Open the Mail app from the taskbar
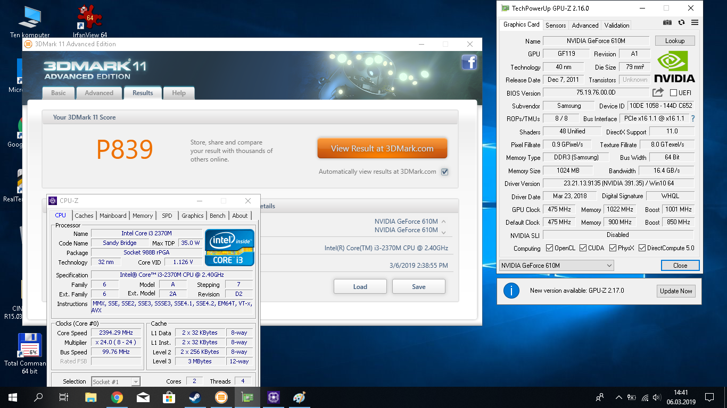The height and width of the screenshot is (408, 727). tap(143, 397)
